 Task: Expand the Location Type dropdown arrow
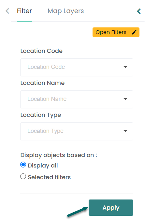click(x=125, y=131)
